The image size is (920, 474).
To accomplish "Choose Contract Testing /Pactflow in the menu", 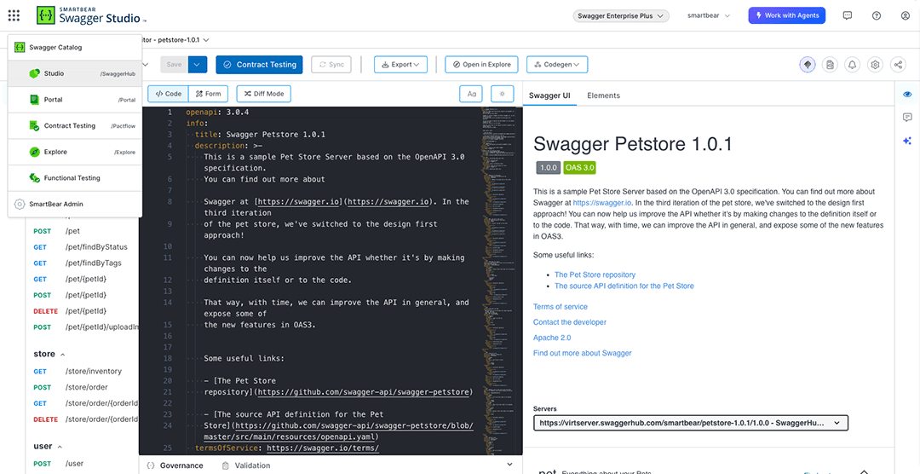I will pos(75,125).
